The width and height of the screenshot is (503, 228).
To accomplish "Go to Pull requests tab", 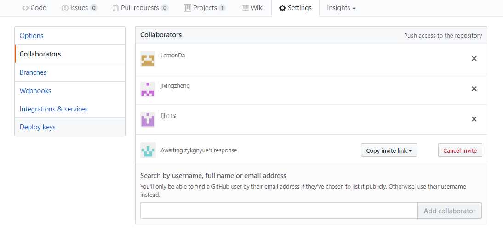I will 140,8.
